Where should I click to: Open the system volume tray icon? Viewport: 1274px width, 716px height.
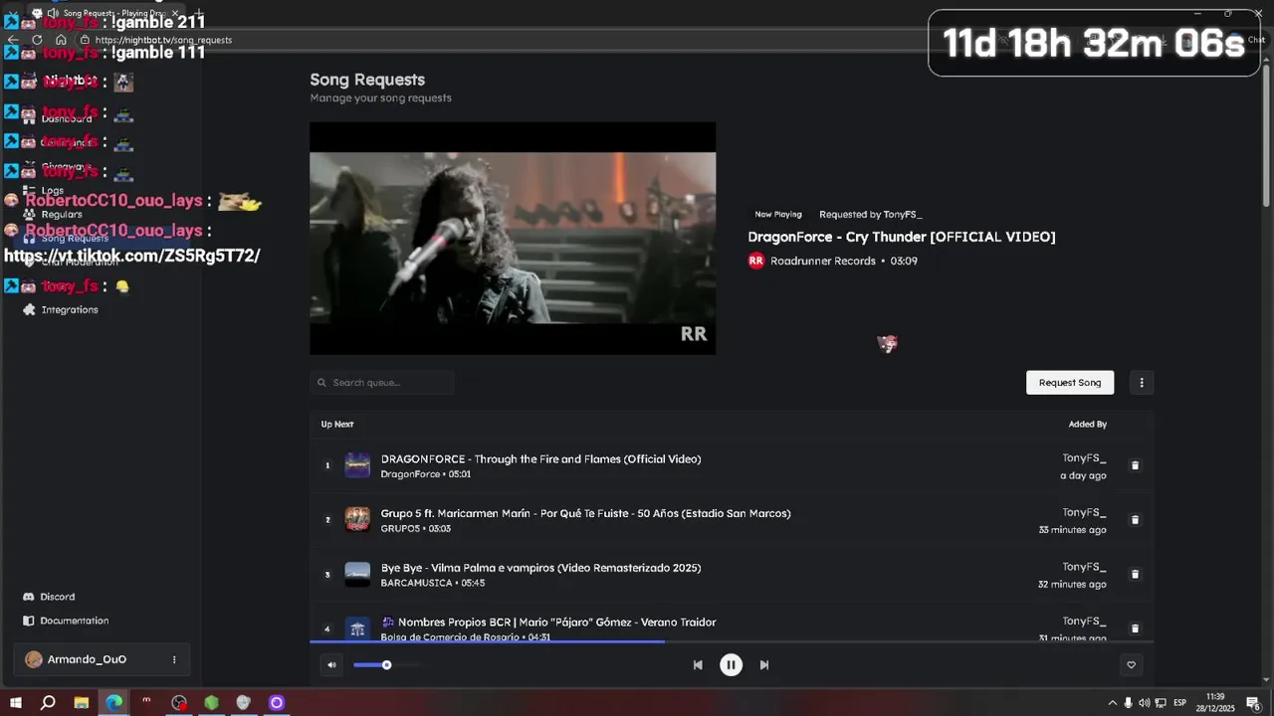1144,703
